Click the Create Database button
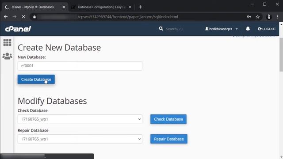Screen dimensions: 283x159 tap(36, 79)
